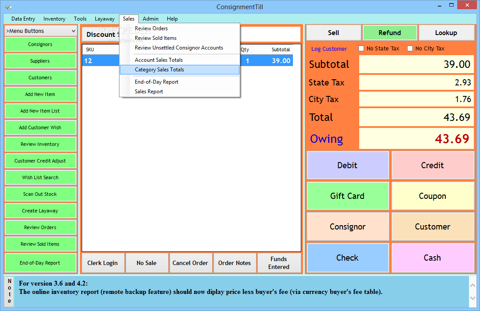Click the Log Customer link

coord(329,49)
